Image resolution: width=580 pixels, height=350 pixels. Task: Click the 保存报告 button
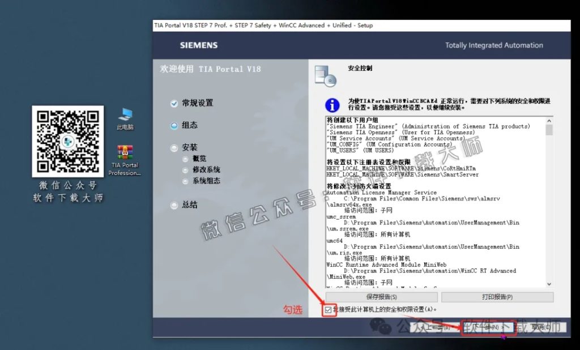tap(381, 297)
